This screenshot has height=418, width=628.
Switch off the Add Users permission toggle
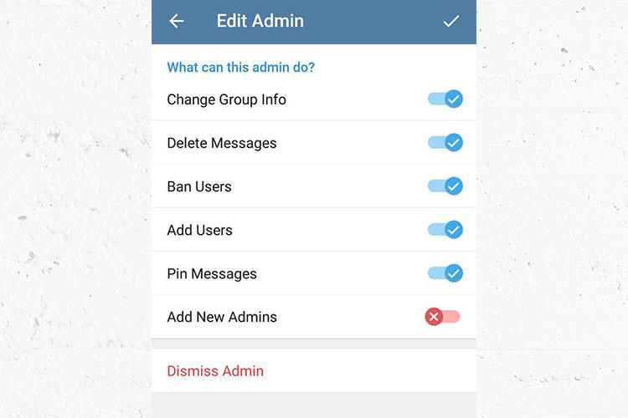445,230
